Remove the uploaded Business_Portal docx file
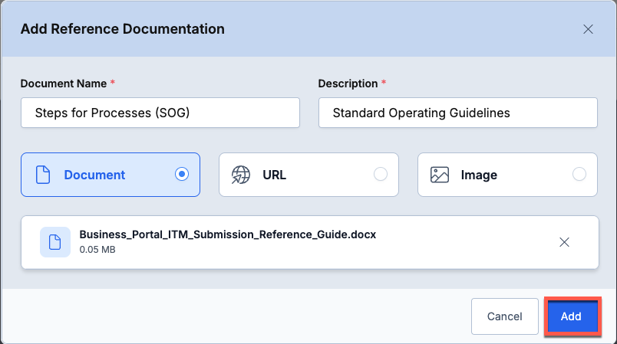This screenshot has height=344, width=617. (564, 242)
